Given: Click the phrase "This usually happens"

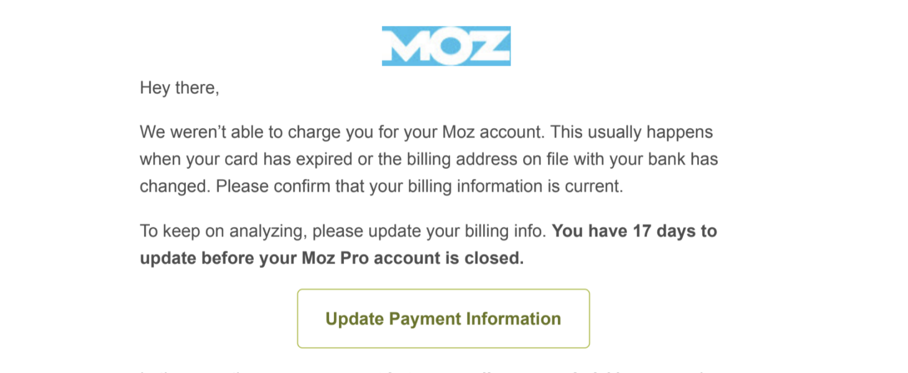Looking at the screenshot, I should pos(632,132).
